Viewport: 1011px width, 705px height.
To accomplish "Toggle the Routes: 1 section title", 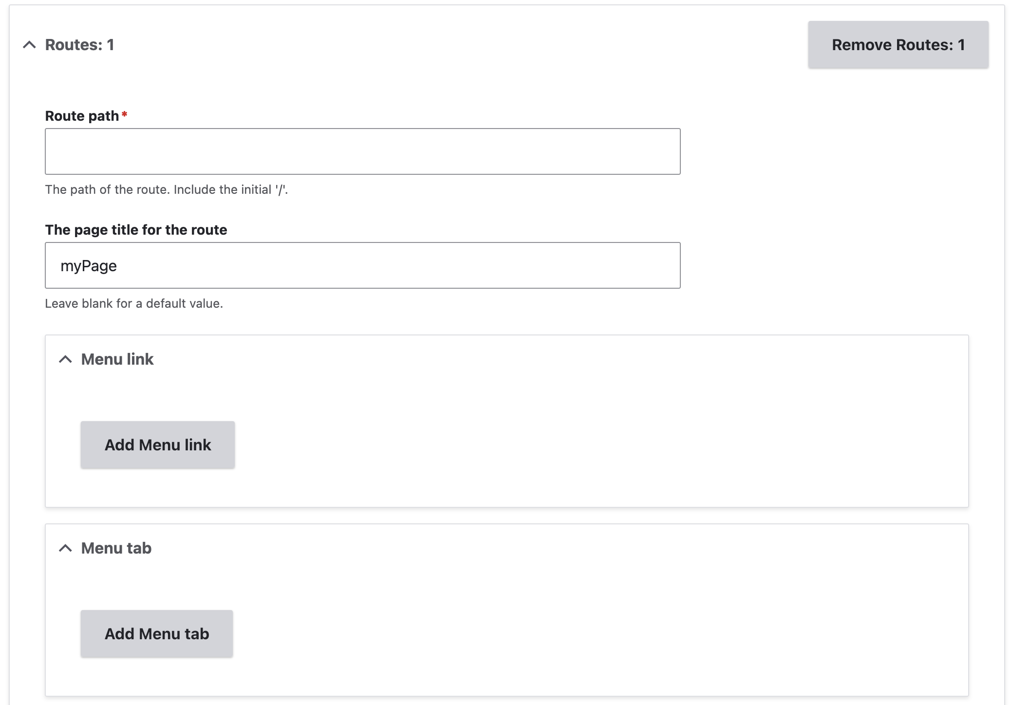I will (79, 45).
